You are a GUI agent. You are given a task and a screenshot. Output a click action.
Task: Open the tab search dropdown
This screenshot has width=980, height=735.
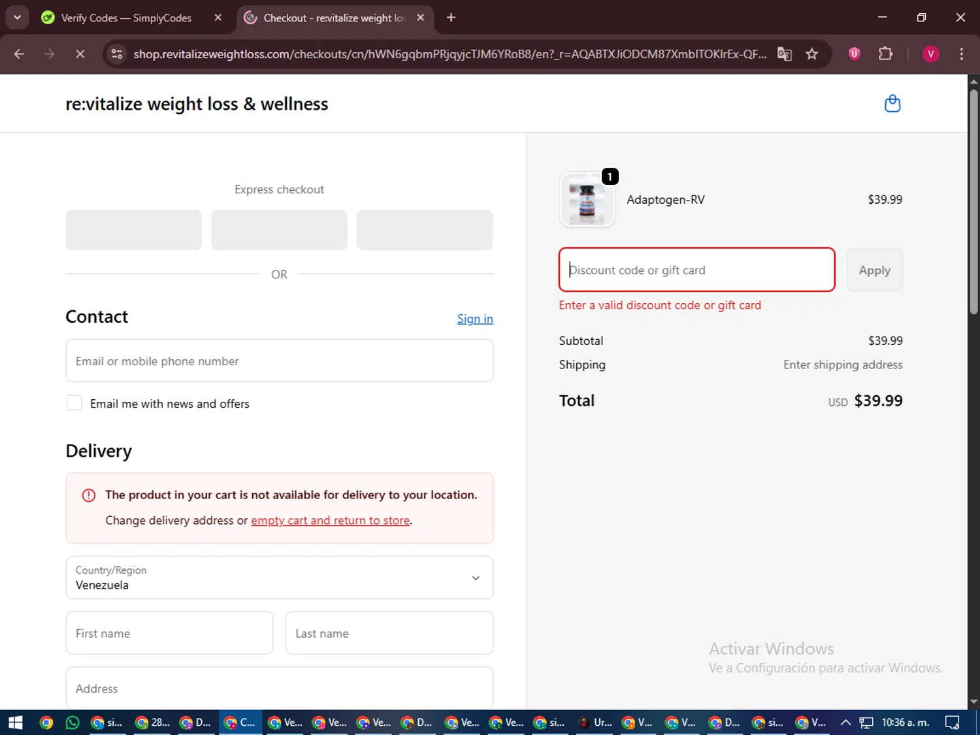point(17,18)
